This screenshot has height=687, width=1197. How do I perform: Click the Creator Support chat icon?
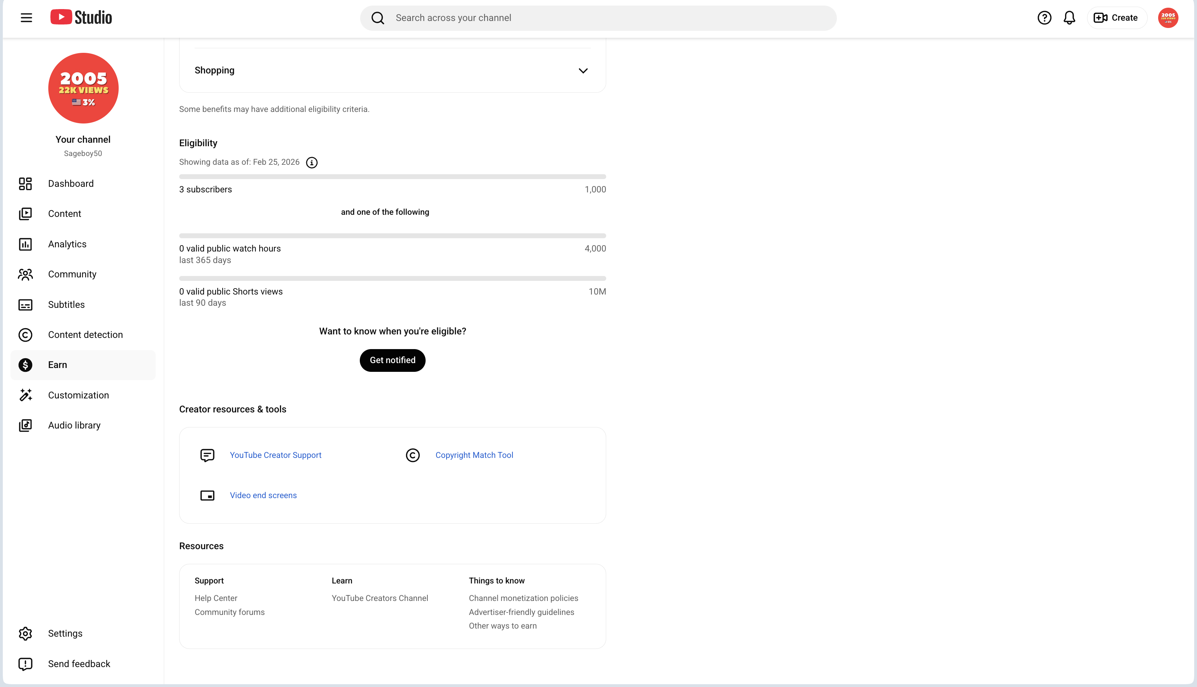click(207, 455)
